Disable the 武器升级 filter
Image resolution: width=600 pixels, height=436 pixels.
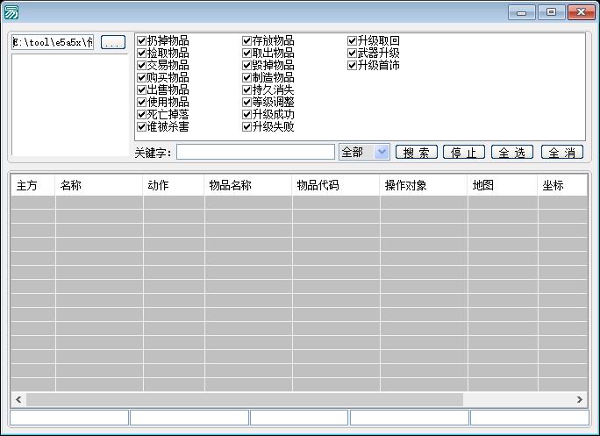tap(352, 53)
